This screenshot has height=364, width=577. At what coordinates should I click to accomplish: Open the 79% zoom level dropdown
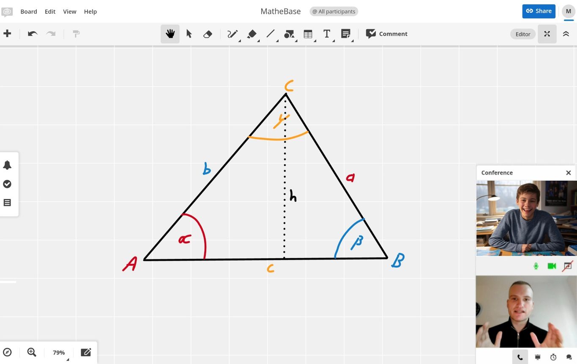pyautogui.click(x=59, y=352)
